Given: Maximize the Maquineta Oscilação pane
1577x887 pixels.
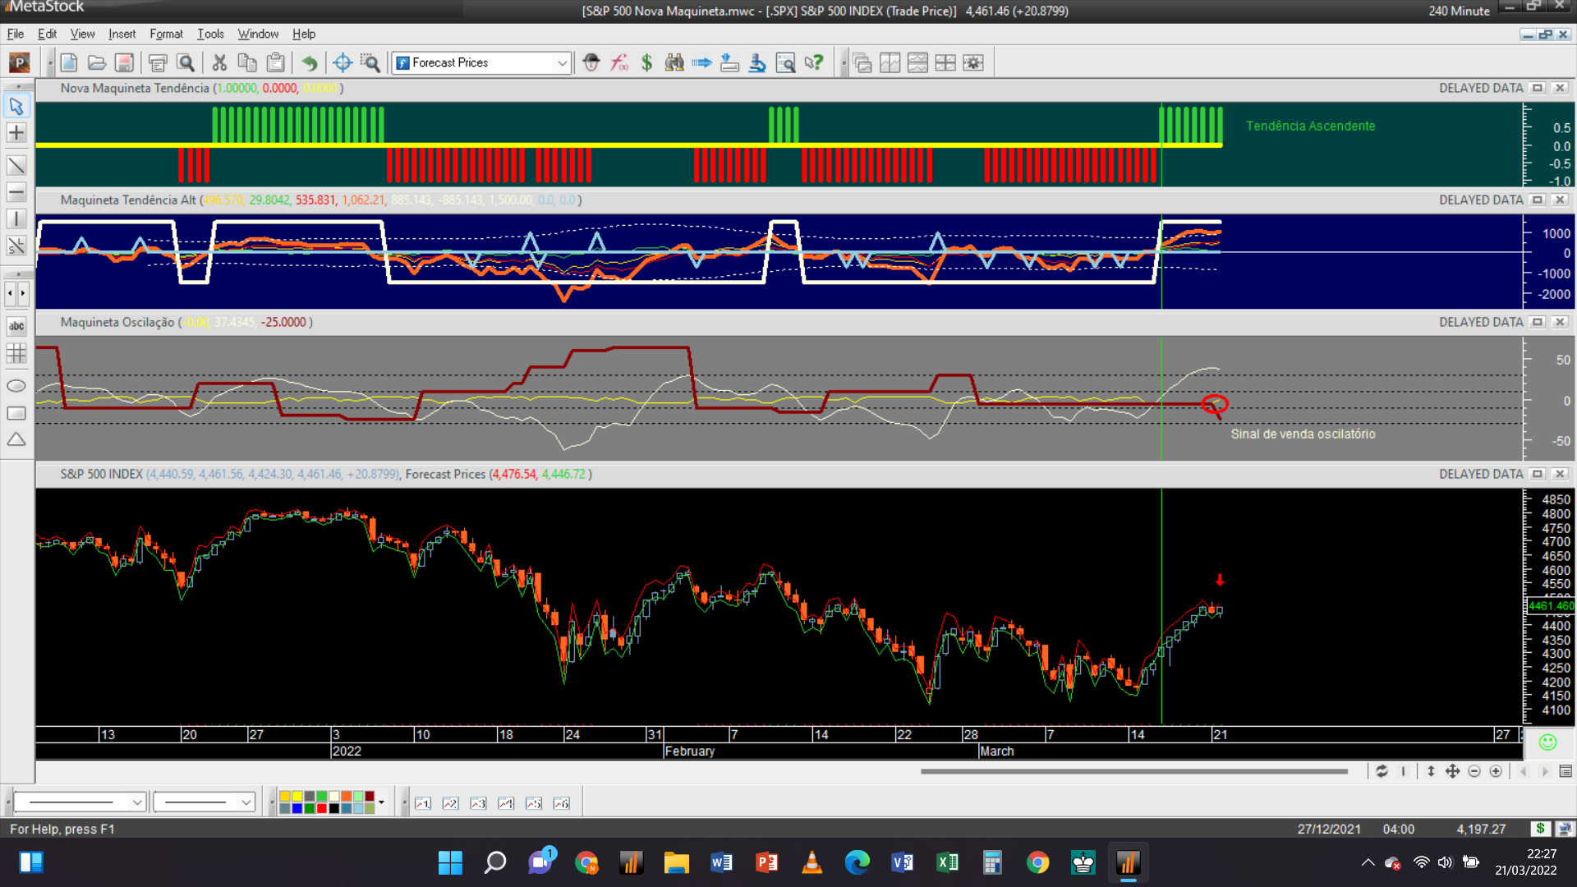Looking at the screenshot, I should point(1538,322).
